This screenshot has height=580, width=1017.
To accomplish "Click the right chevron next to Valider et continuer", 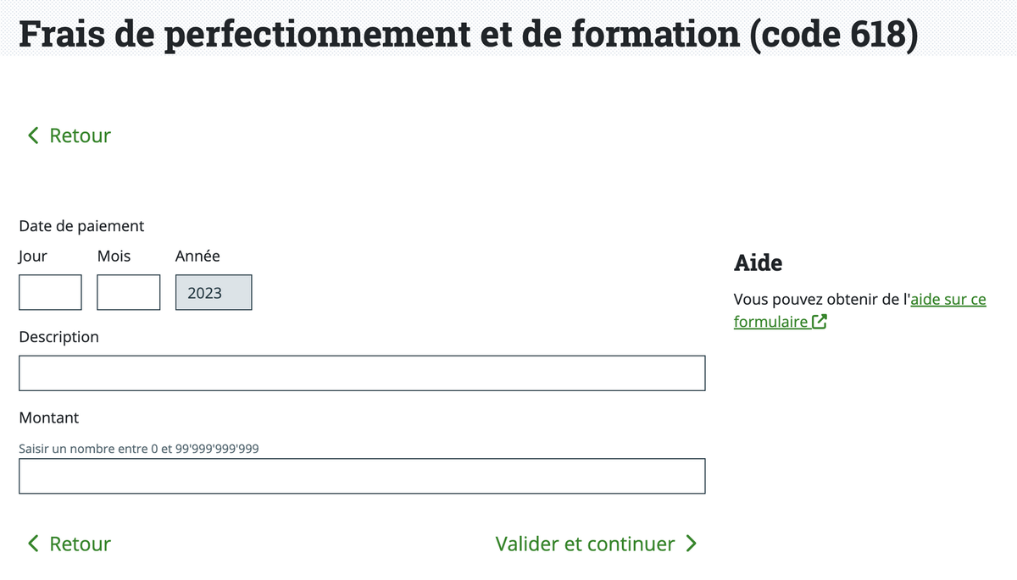I will tap(692, 544).
